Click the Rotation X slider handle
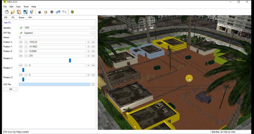This screenshot has width=254, height=134. click(x=70, y=60)
